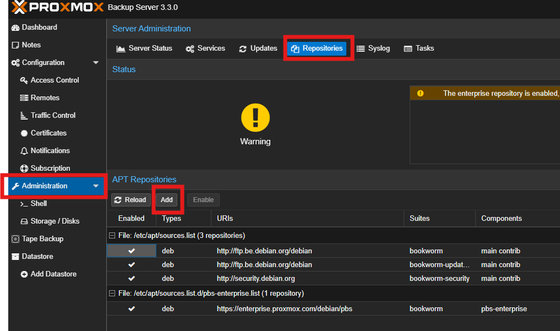The height and width of the screenshot is (331, 560).
Task: Click the Server Status chart icon
Action: pos(121,49)
